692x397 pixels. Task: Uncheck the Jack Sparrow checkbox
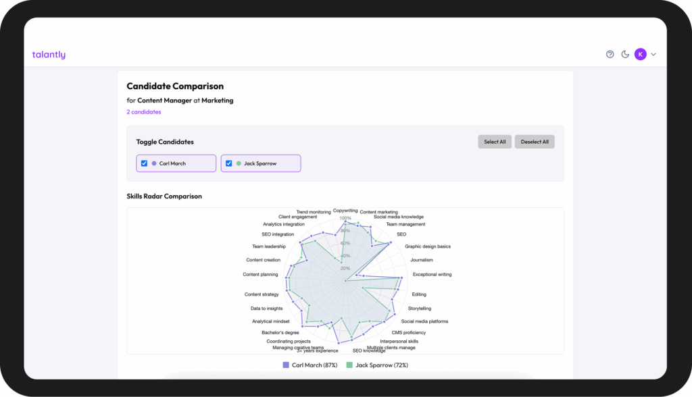pos(228,163)
